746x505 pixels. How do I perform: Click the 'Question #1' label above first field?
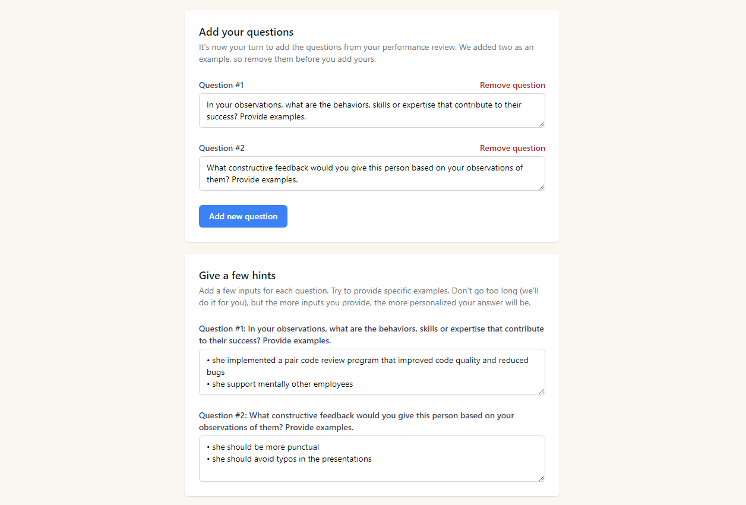[x=221, y=85]
